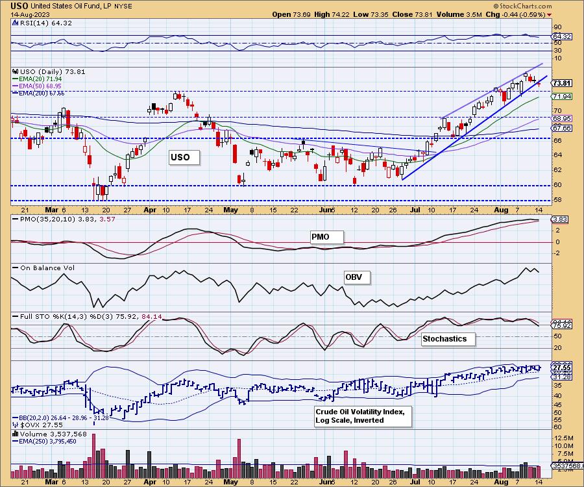Viewport: 584px width, 487px height.
Task: Click the RSI indicator icon beside RSI(14)
Action: click(15, 23)
